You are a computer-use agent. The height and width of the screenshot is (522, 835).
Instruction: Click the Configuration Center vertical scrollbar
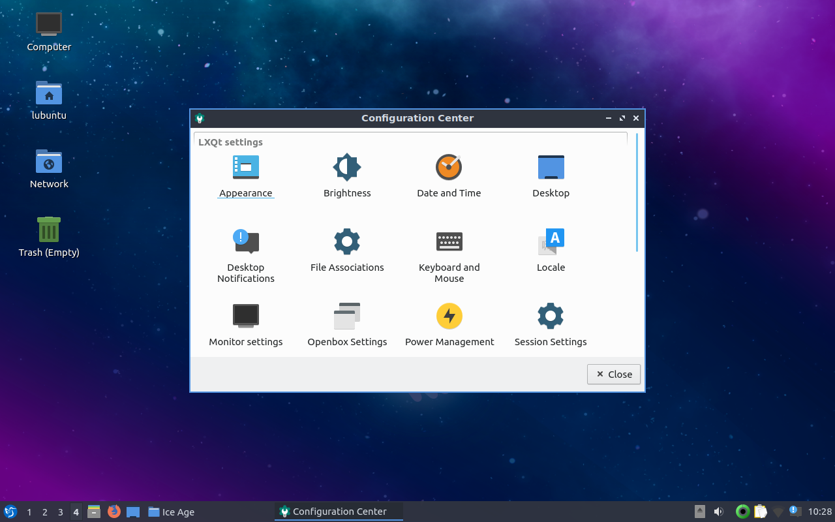click(x=637, y=192)
